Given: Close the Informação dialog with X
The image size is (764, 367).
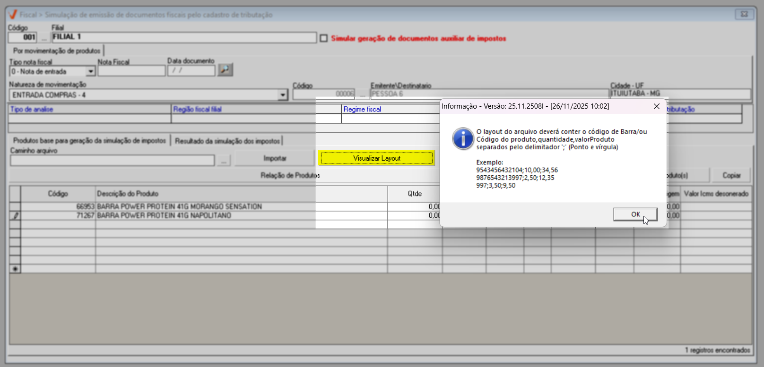Looking at the screenshot, I should pos(657,106).
